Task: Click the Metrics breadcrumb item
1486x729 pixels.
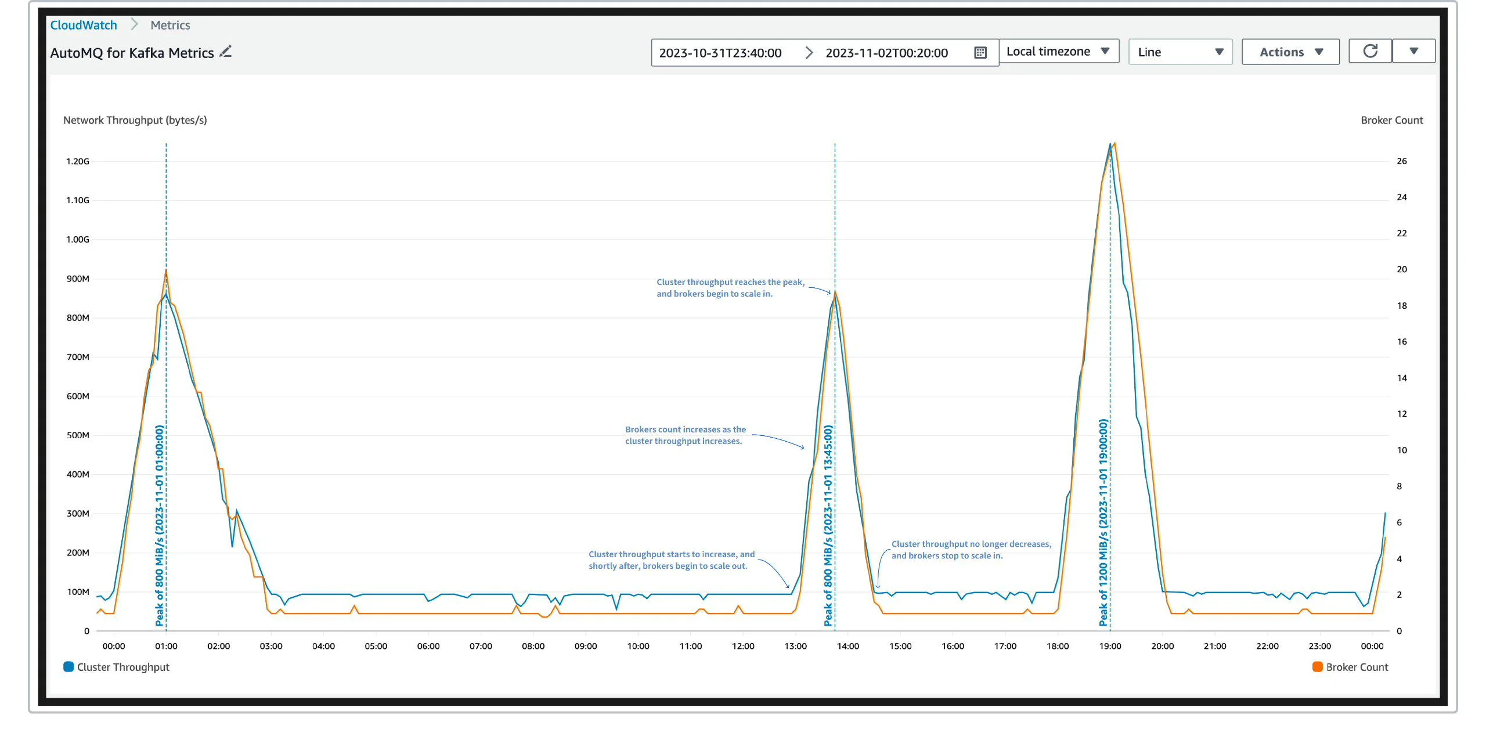Action: tap(170, 25)
